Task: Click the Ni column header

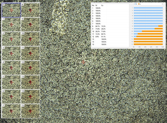Action: click(x=96, y=5)
